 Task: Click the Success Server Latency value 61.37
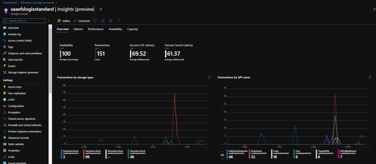click(173, 54)
